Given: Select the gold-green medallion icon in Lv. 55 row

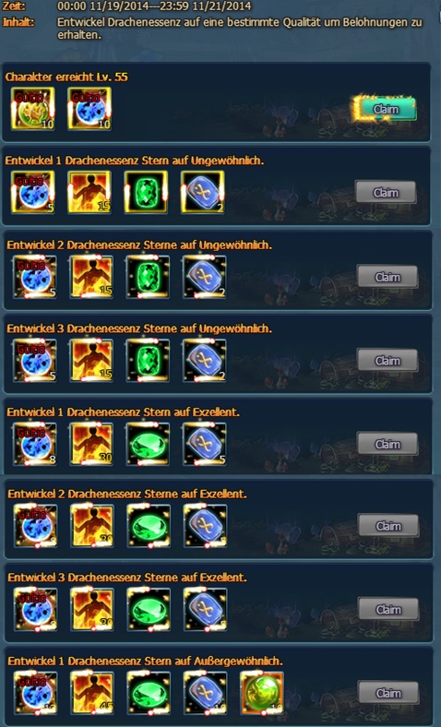Looking at the screenshot, I should pyautogui.click(x=33, y=109).
